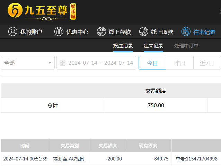Click the online withdrawal coin icon

point(144,31)
